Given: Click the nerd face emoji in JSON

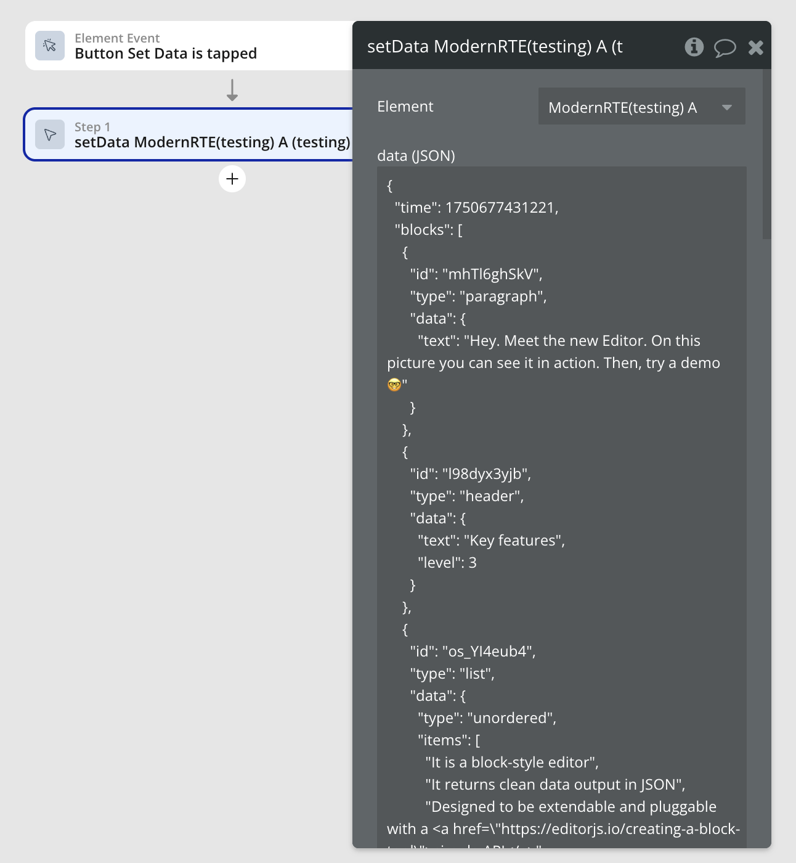Looking at the screenshot, I should point(394,385).
